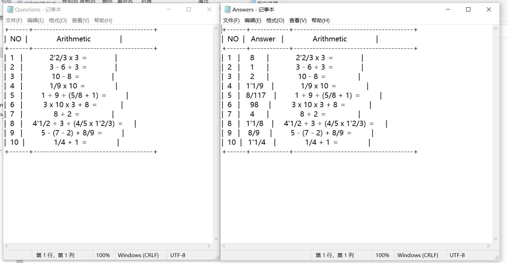Open 文件(F) menu in Answers window
This screenshot has height=263, width=508.
(231, 21)
